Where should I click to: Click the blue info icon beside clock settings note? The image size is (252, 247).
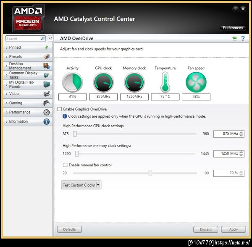[65, 116]
